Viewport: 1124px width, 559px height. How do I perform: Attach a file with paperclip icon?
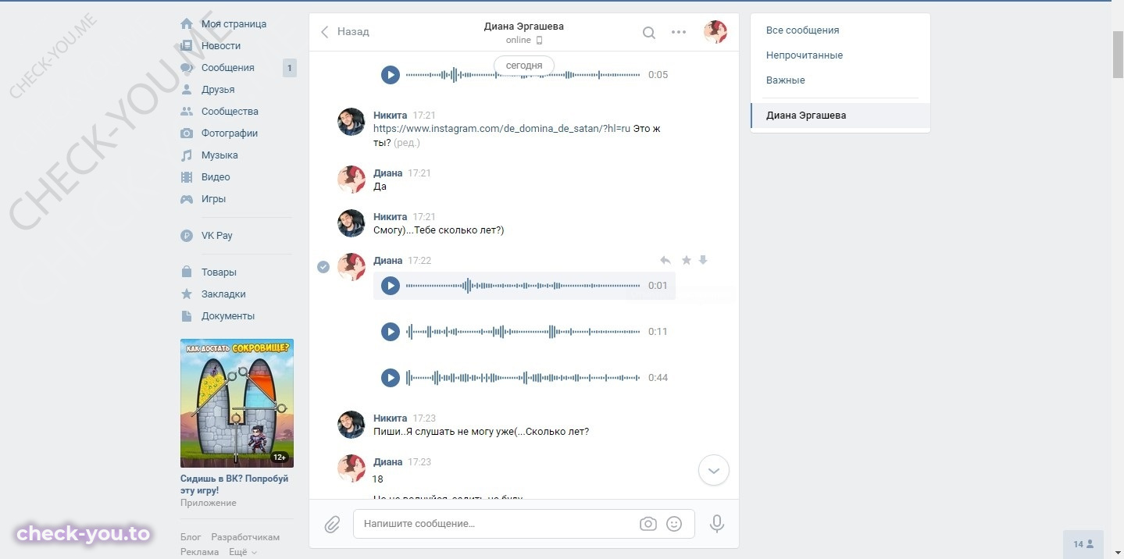click(332, 524)
